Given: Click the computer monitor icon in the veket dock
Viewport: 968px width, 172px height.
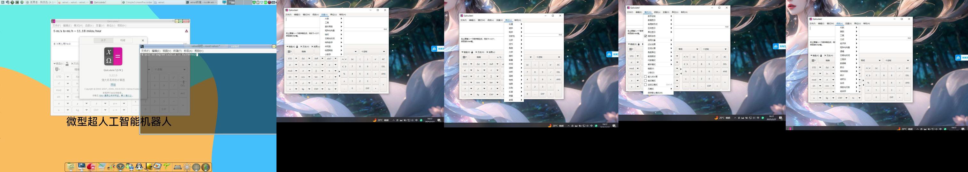Looking at the screenshot, I should [x=81, y=167].
